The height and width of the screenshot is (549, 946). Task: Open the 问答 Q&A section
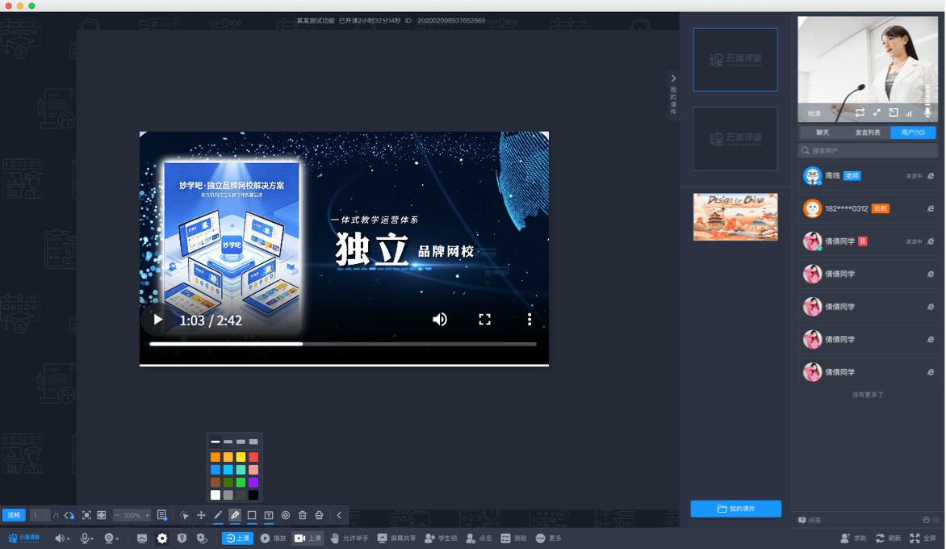tap(810, 520)
